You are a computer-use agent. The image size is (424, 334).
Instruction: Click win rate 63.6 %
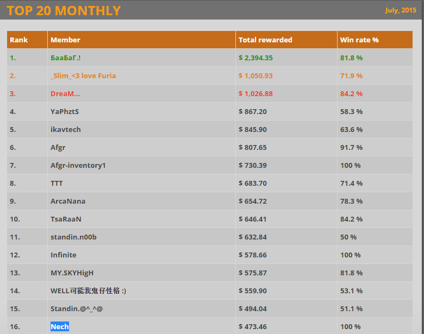351,129
